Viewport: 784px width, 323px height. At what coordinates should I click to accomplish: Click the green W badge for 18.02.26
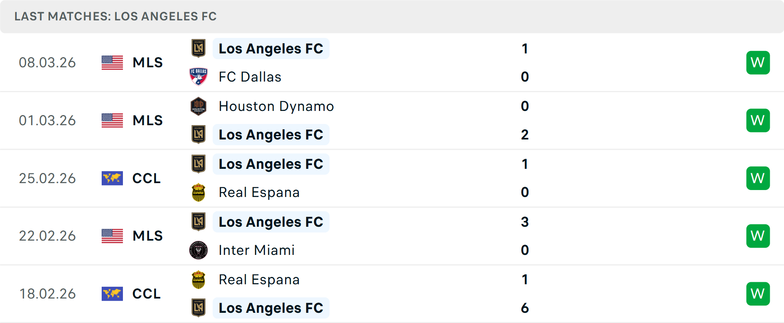(x=758, y=294)
